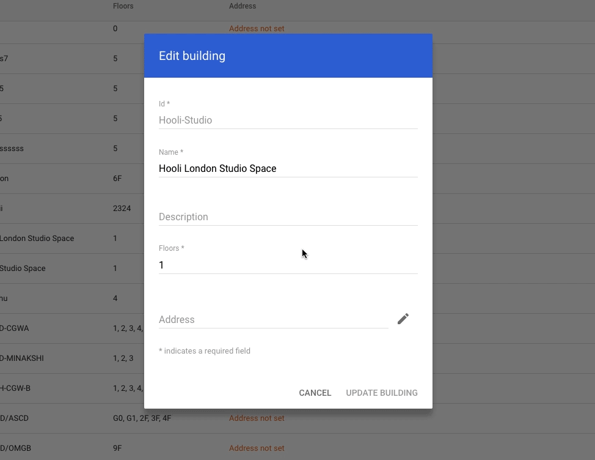Click the Update Building button

[x=382, y=393]
